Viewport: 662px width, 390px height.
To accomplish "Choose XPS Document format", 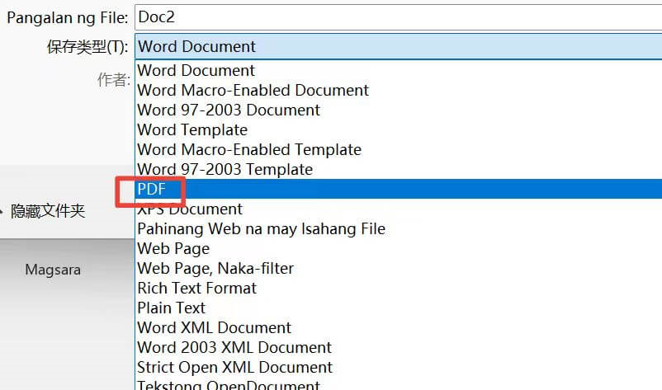I will (398, 209).
